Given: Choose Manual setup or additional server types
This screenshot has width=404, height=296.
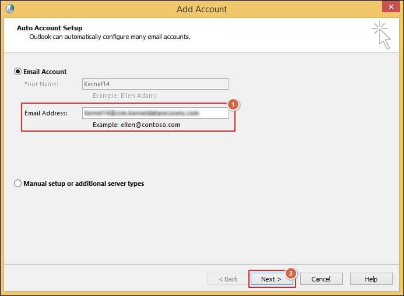Looking at the screenshot, I should pos(17,184).
